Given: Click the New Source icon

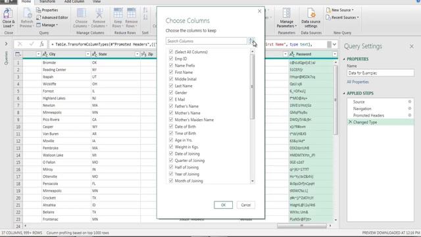Looking at the screenshot, I should (x=328, y=11).
